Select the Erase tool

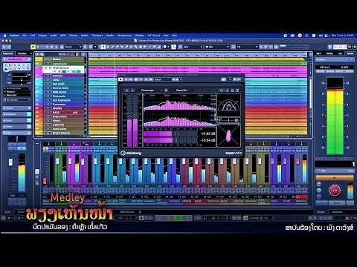tap(118, 47)
